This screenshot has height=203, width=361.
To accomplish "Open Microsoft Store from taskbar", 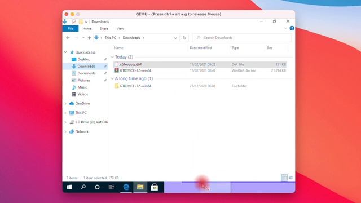I will (x=154, y=187).
